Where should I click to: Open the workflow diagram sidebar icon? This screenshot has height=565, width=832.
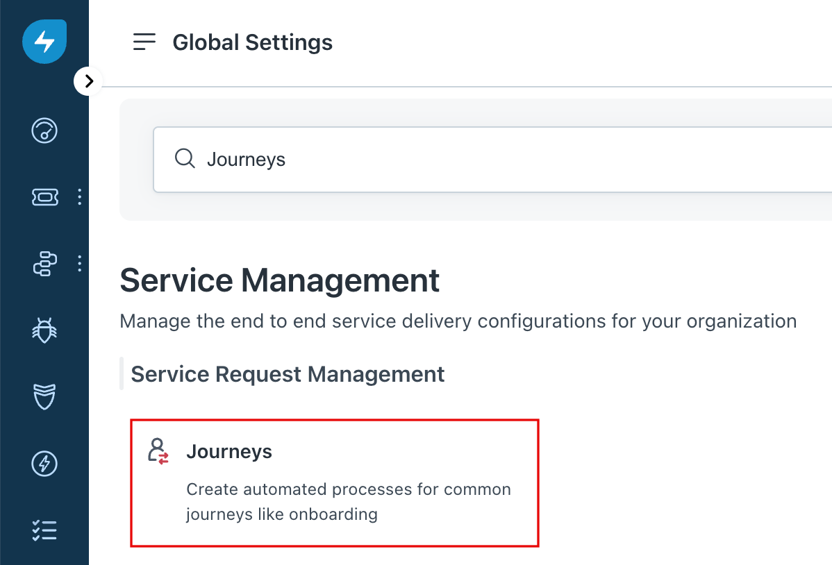pyautogui.click(x=45, y=264)
